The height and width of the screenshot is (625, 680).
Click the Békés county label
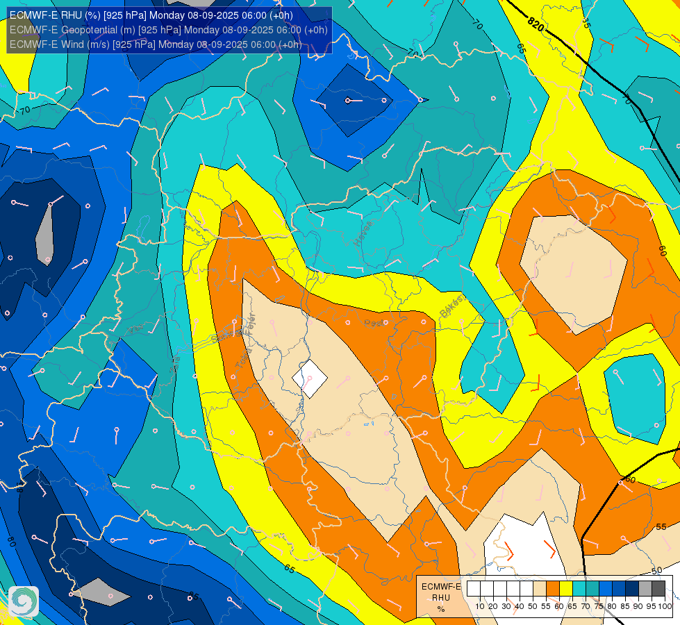point(452,306)
